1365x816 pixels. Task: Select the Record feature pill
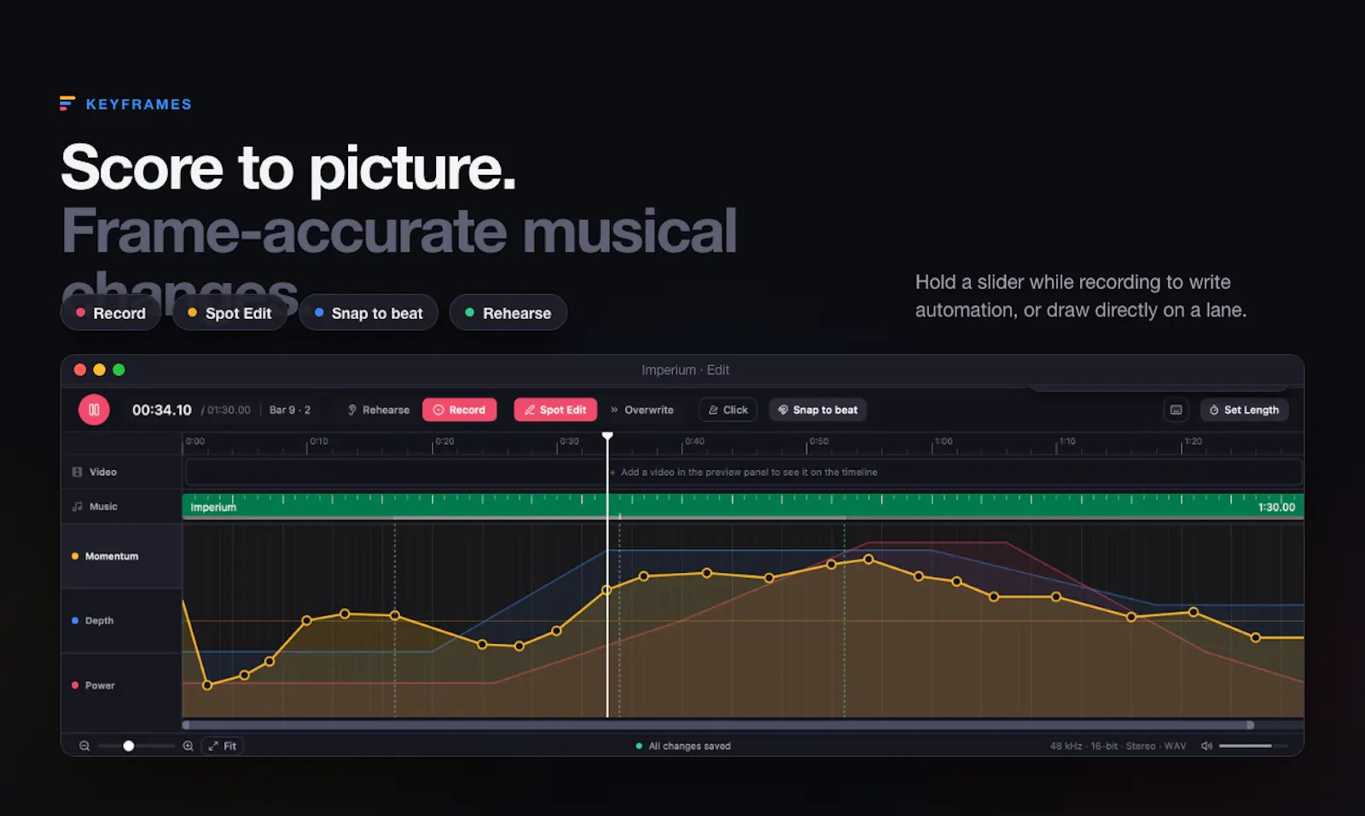pos(110,313)
